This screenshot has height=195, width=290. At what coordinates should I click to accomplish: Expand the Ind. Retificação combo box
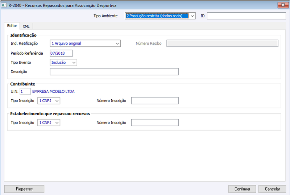(85, 43)
